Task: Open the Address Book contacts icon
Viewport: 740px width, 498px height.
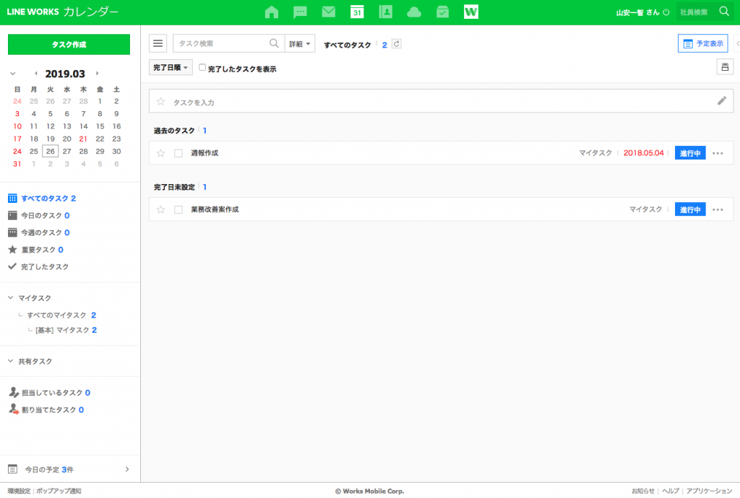Action: tap(386, 12)
